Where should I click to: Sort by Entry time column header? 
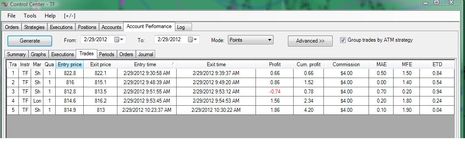pos(146,64)
